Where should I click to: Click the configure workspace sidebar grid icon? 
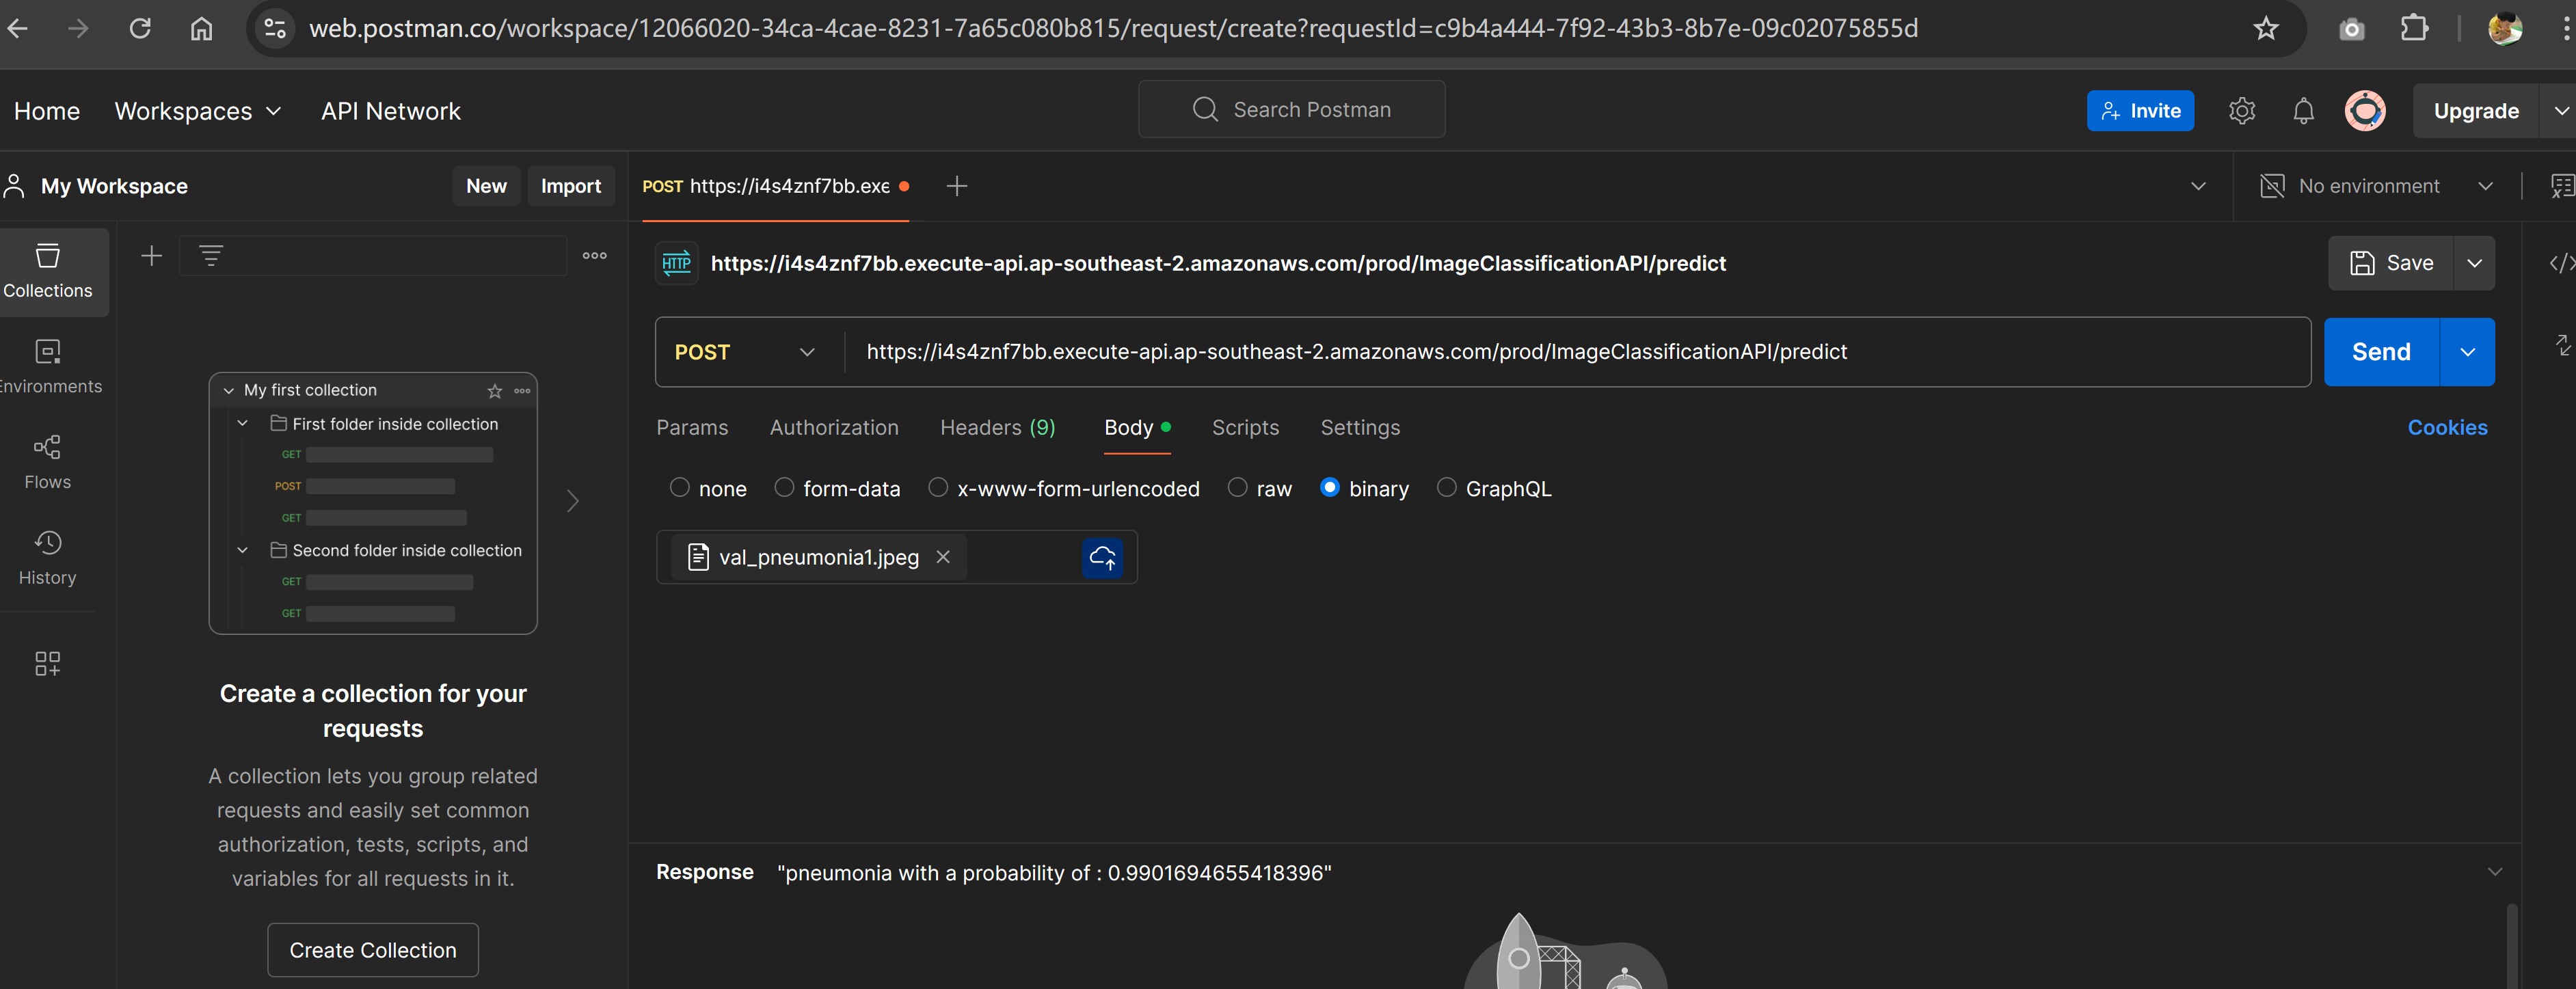pyautogui.click(x=48, y=663)
